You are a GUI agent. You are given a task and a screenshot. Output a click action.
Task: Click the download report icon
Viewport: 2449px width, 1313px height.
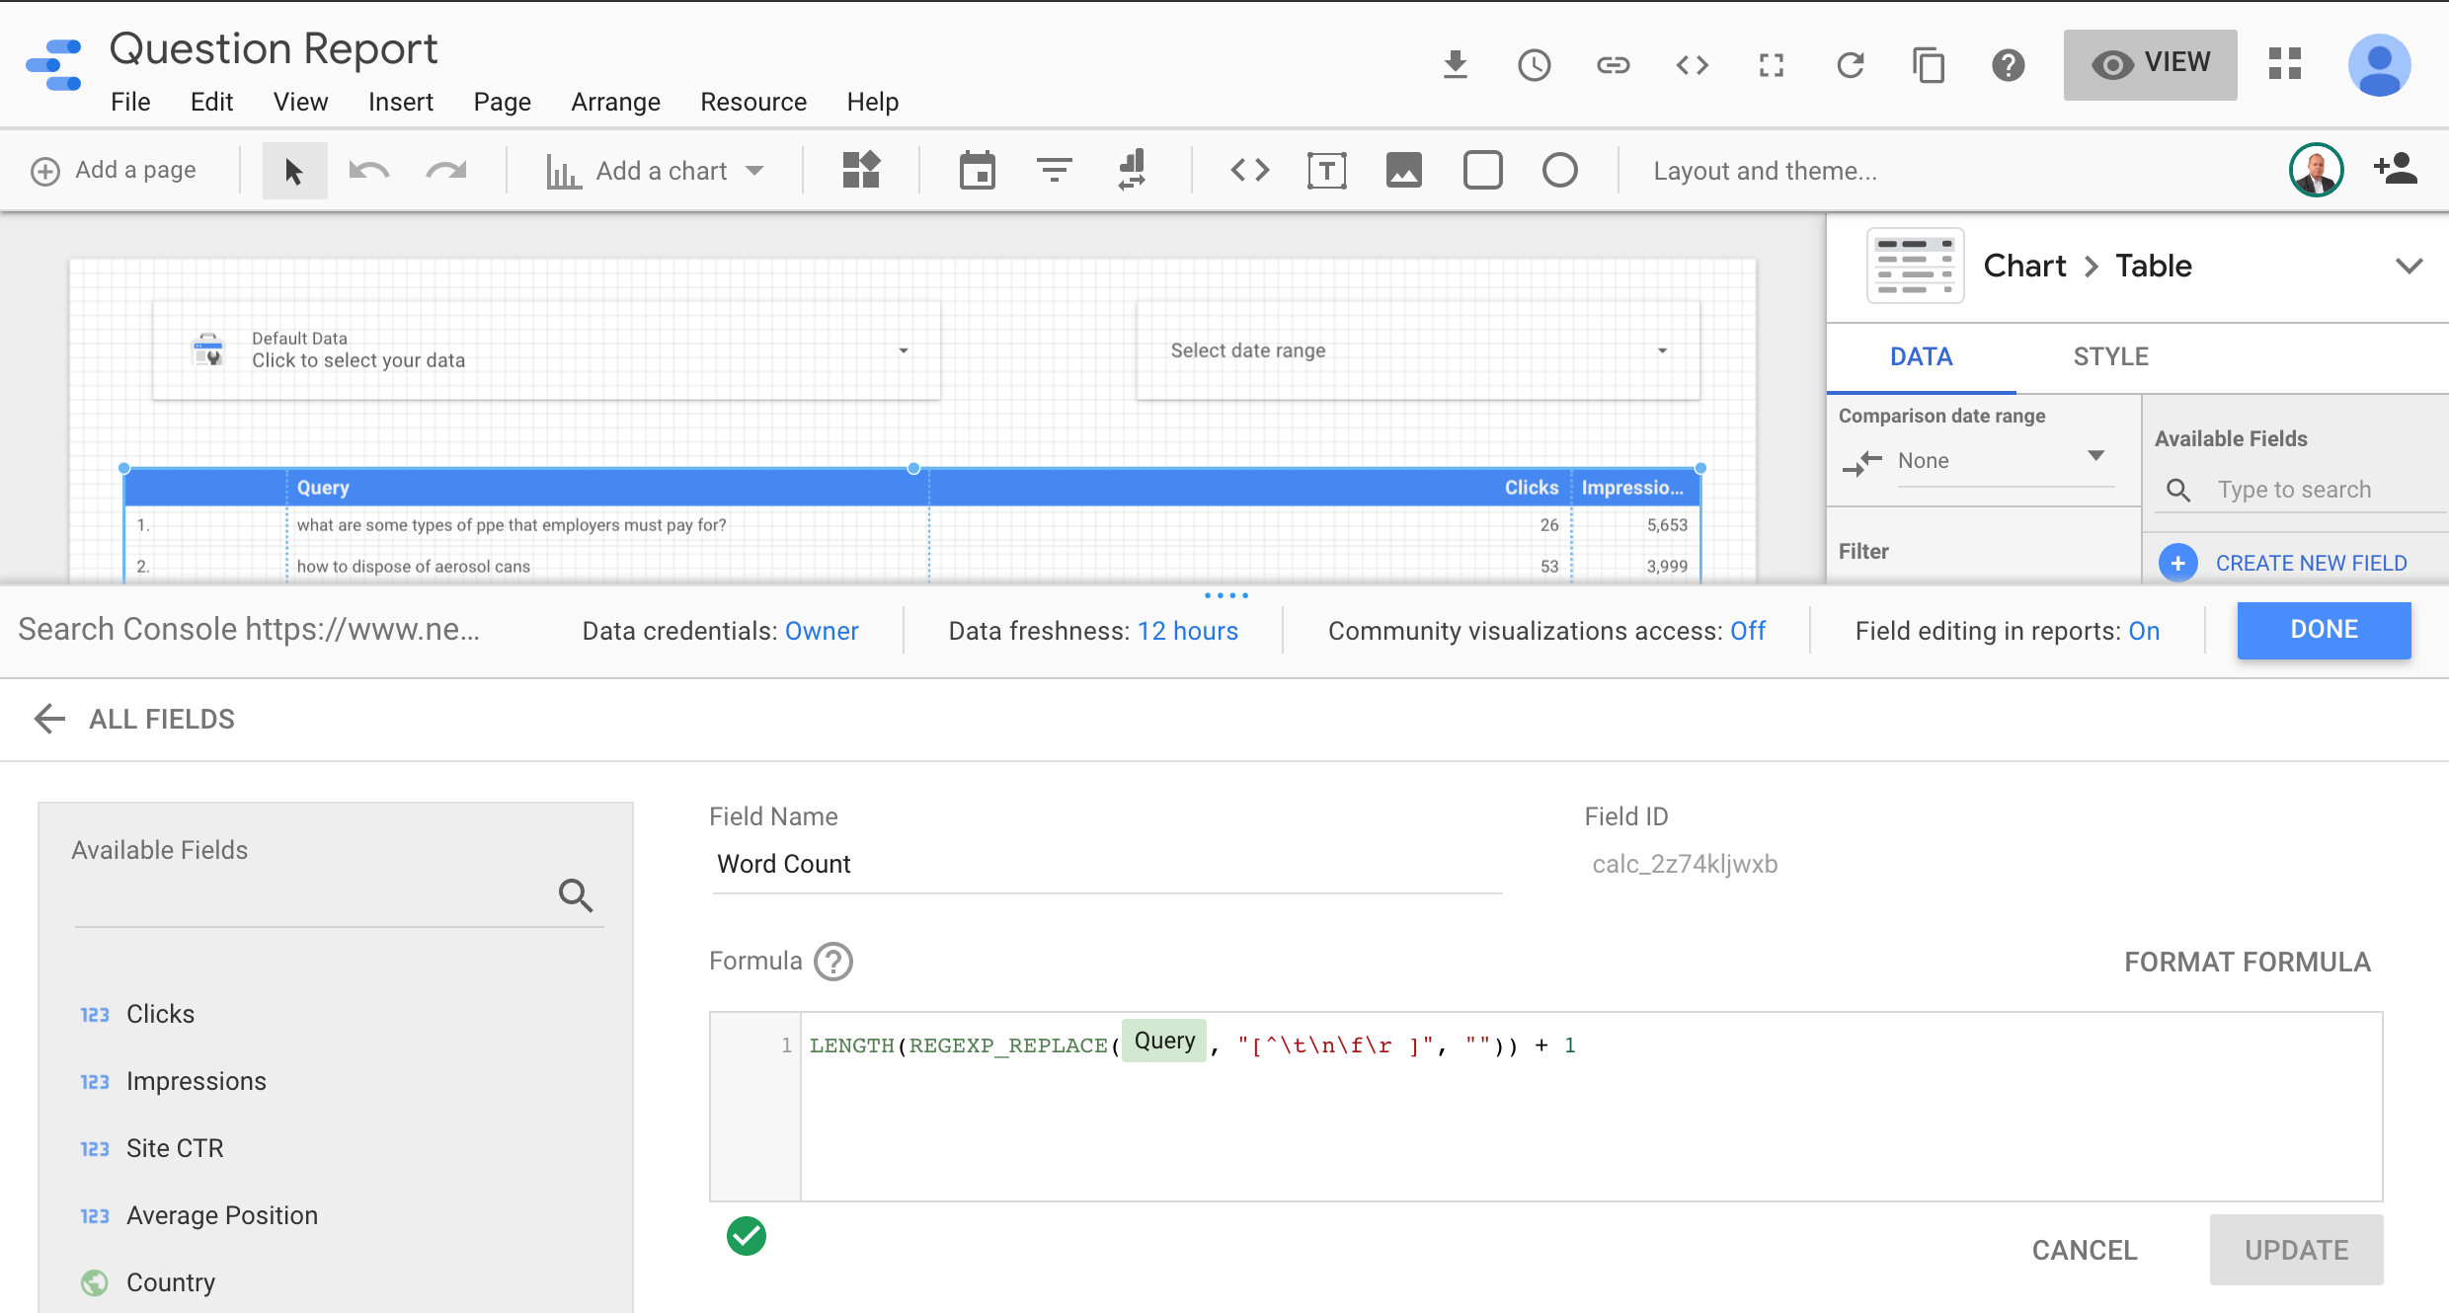(x=1455, y=65)
